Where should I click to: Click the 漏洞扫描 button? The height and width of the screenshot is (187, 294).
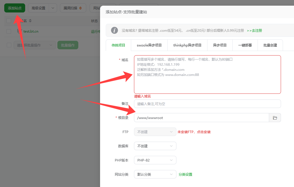pos(73,8)
